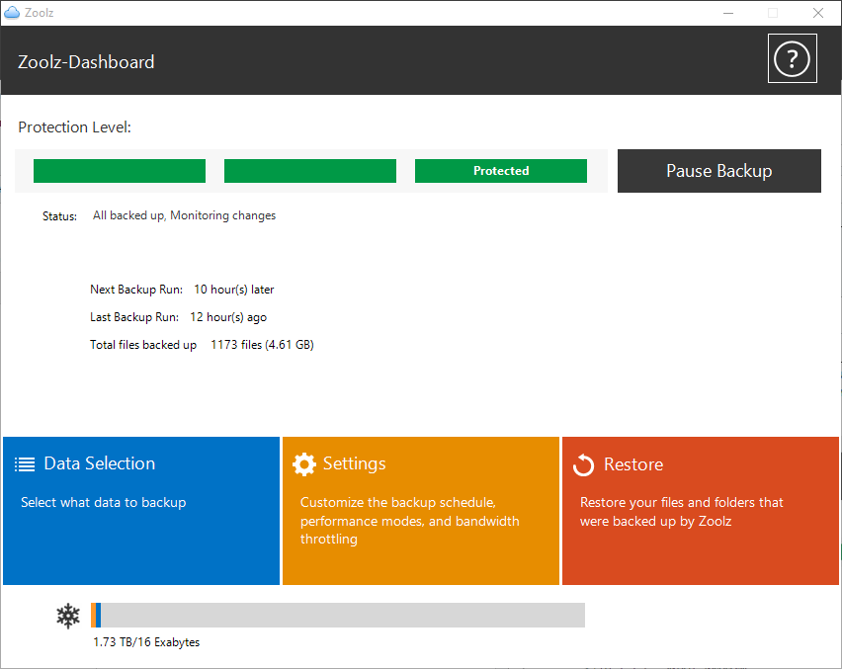Open the Data Selection tile

pyautogui.click(x=141, y=511)
